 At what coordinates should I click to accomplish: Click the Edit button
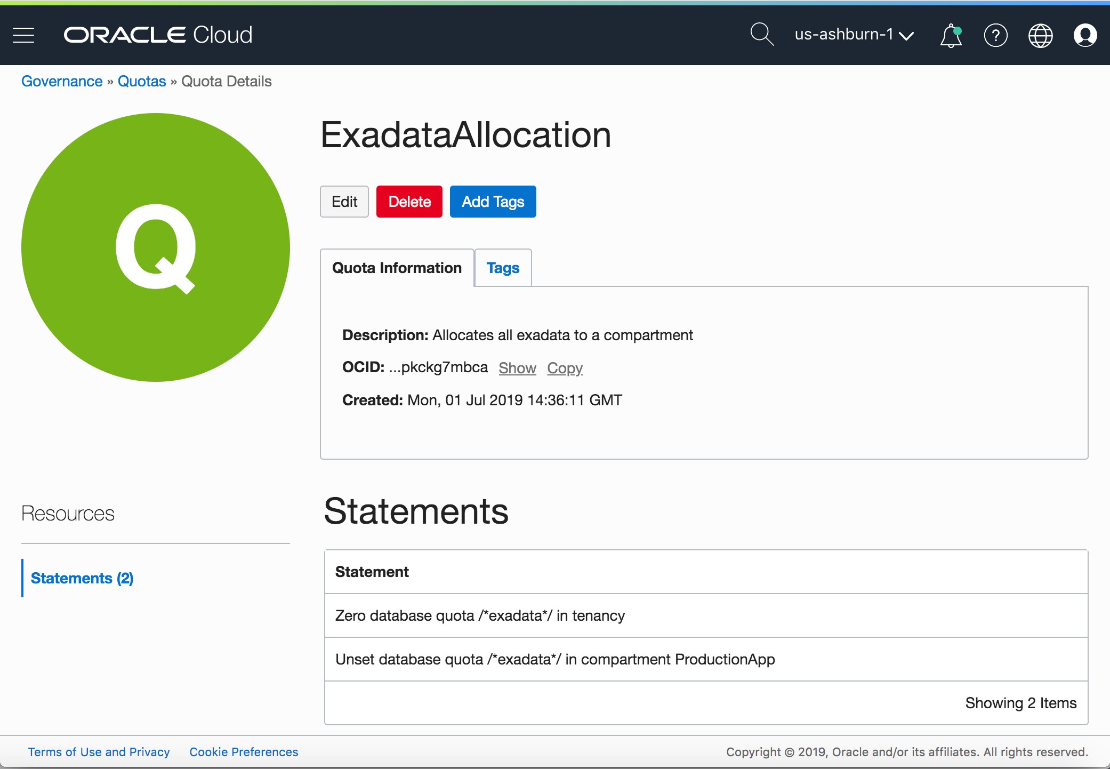344,202
